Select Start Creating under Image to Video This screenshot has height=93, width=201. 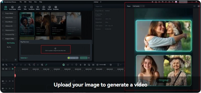coord(11,43)
